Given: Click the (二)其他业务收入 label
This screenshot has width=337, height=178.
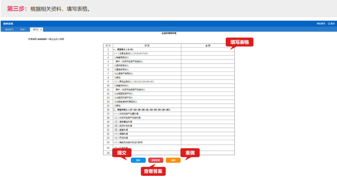Looking at the screenshot, I should click(134, 82).
